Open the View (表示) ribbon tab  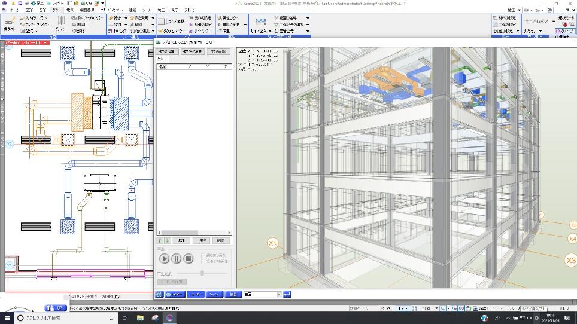[x=174, y=10]
